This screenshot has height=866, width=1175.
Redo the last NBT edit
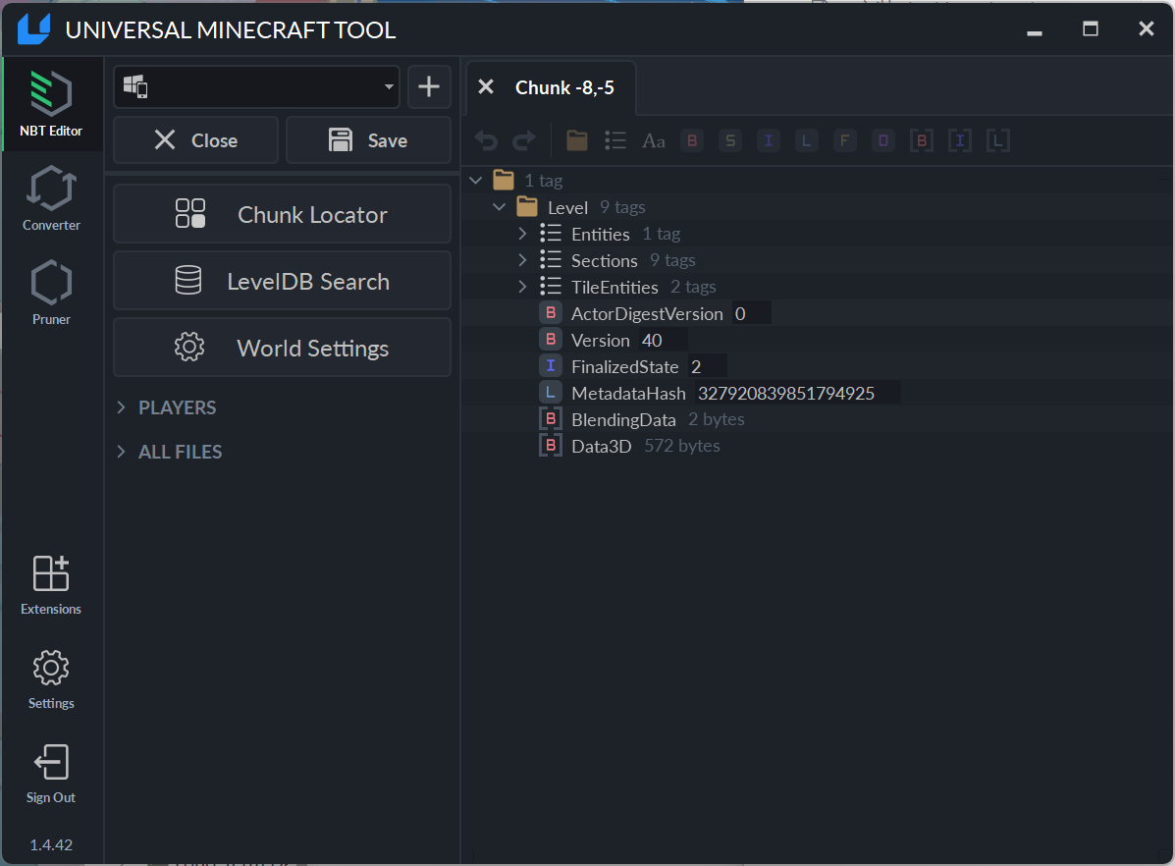click(524, 140)
